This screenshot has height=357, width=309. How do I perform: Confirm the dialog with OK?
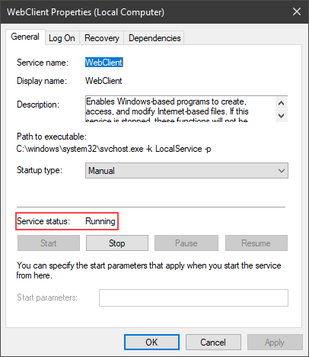coord(151,343)
